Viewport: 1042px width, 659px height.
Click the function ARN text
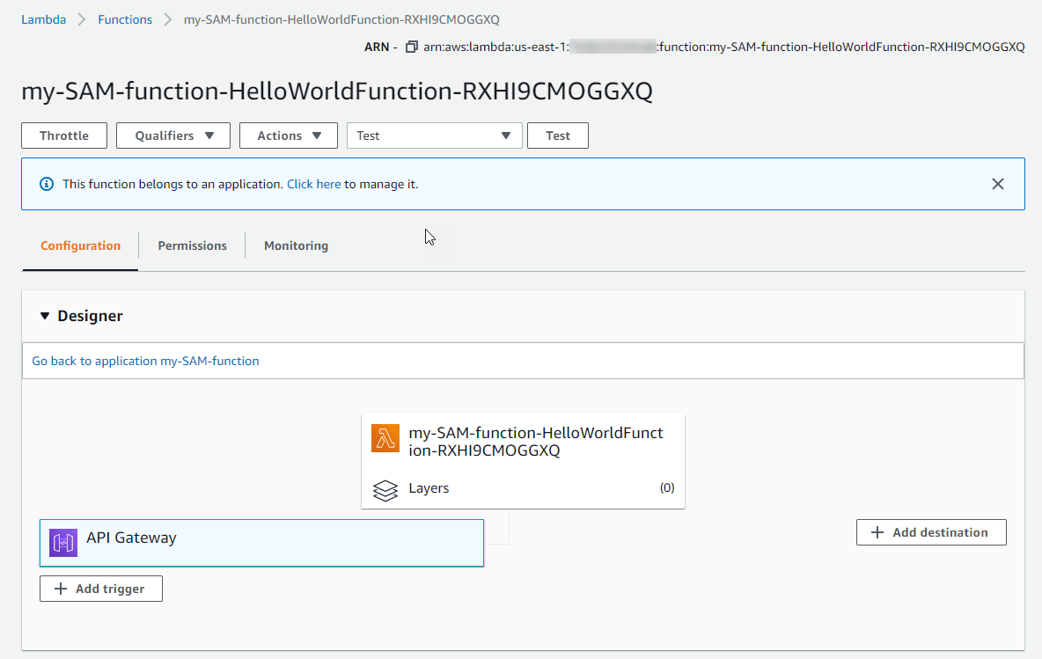coord(723,48)
